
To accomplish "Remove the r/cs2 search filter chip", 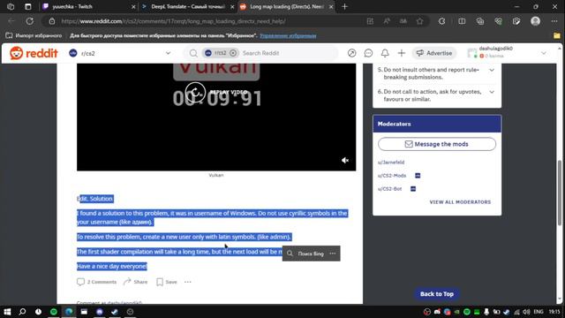I will coord(233,53).
